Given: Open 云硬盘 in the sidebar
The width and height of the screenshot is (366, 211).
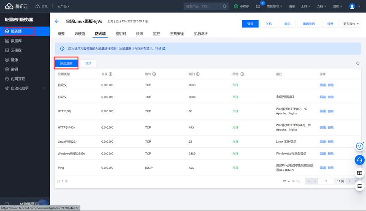Looking at the screenshot, I should coord(25,50).
